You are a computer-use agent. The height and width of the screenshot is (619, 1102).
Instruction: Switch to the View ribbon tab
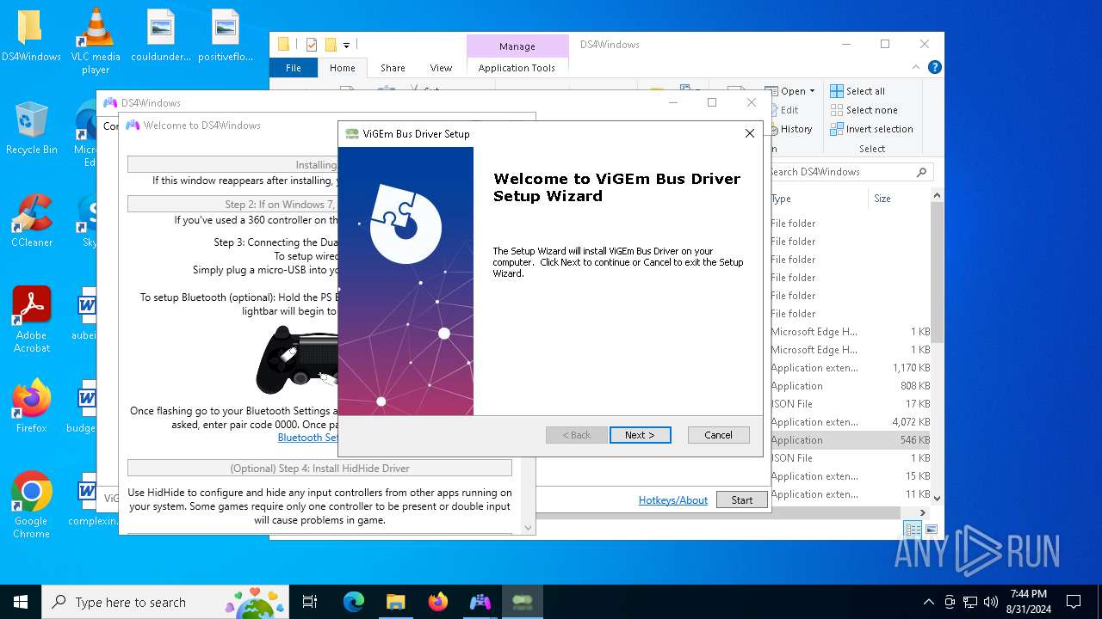[x=441, y=68]
